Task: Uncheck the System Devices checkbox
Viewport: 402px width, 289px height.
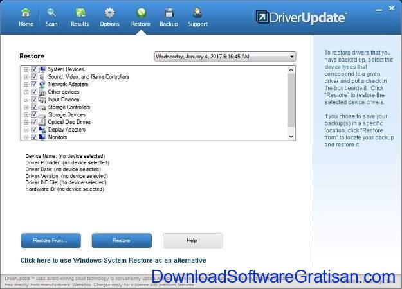Action: 34,69
